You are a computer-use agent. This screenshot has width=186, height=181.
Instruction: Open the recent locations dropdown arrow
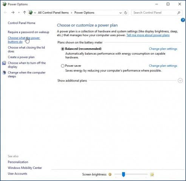coord(19,12)
